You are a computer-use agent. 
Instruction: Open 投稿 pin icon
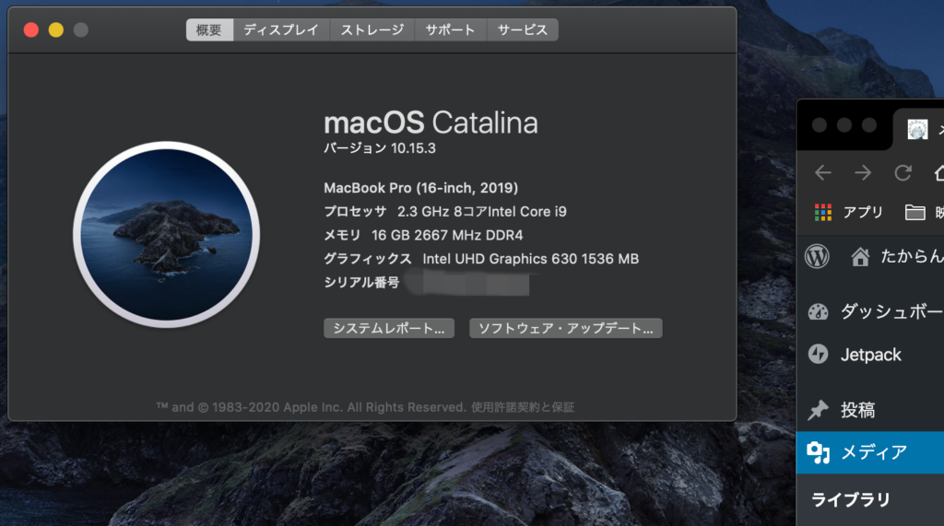819,410
